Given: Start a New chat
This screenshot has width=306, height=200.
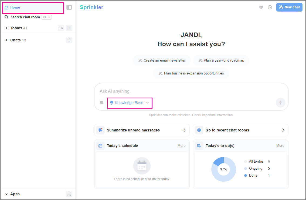Looking at the screenshot, I should pos(290,7).
